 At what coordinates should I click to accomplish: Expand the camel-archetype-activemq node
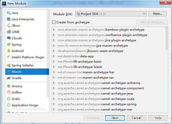(x=54, y=83)
